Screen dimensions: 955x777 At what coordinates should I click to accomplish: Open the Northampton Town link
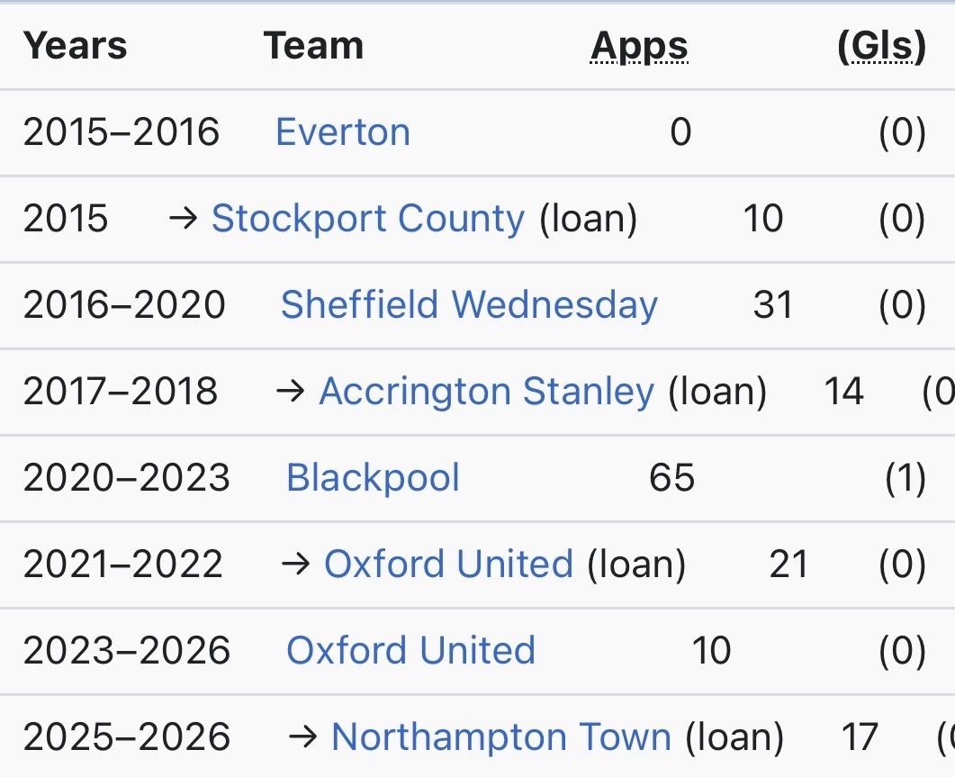(x=501, y=736)
